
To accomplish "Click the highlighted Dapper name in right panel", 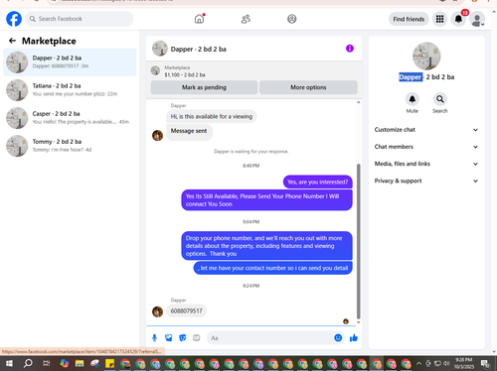I will tap(411, 77).
